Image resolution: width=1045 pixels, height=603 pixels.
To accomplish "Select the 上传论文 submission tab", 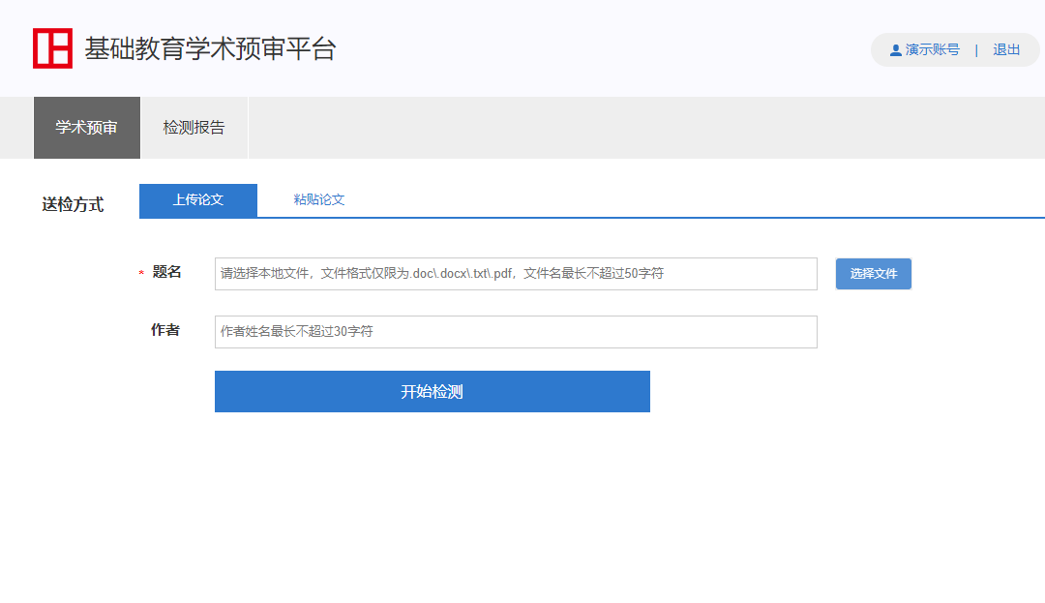I will pyautogui.click(x=198, y=200).
